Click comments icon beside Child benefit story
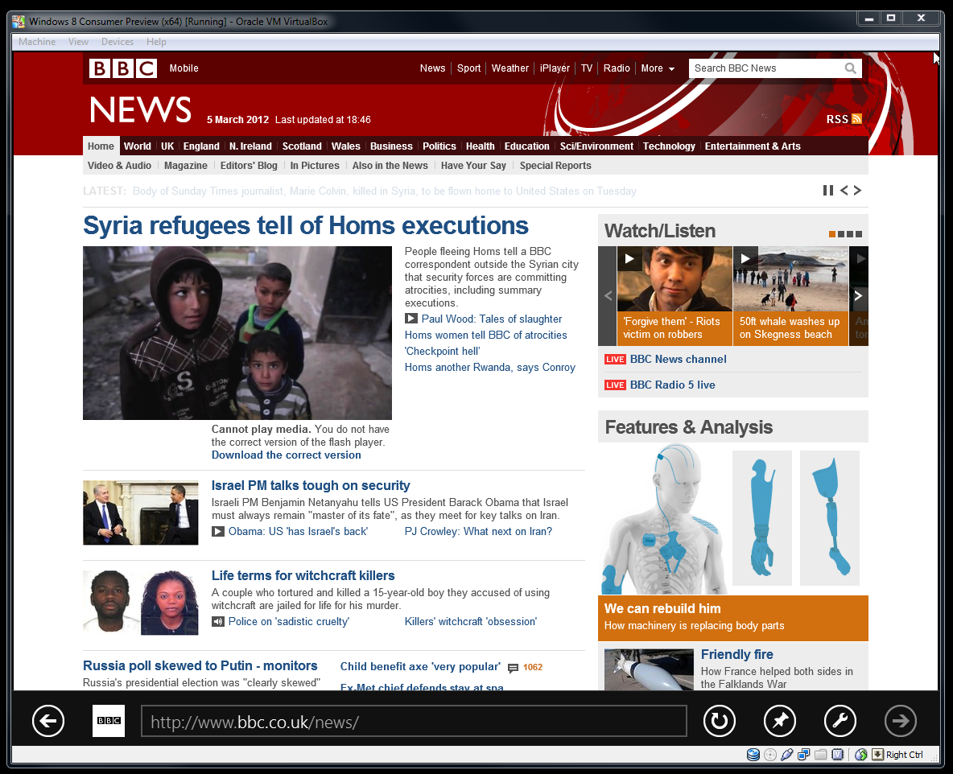Screen dimensions: 953x774 tap(513, 668)
